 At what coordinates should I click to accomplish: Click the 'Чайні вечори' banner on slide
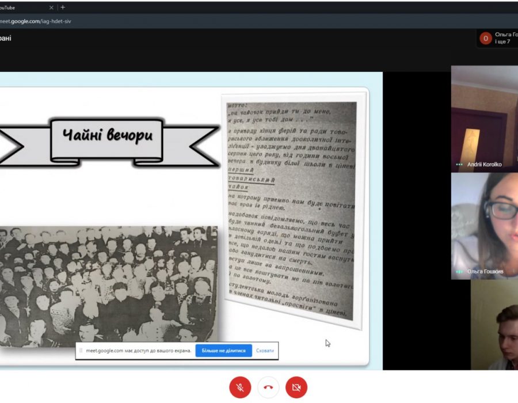[x=108, y=137]
